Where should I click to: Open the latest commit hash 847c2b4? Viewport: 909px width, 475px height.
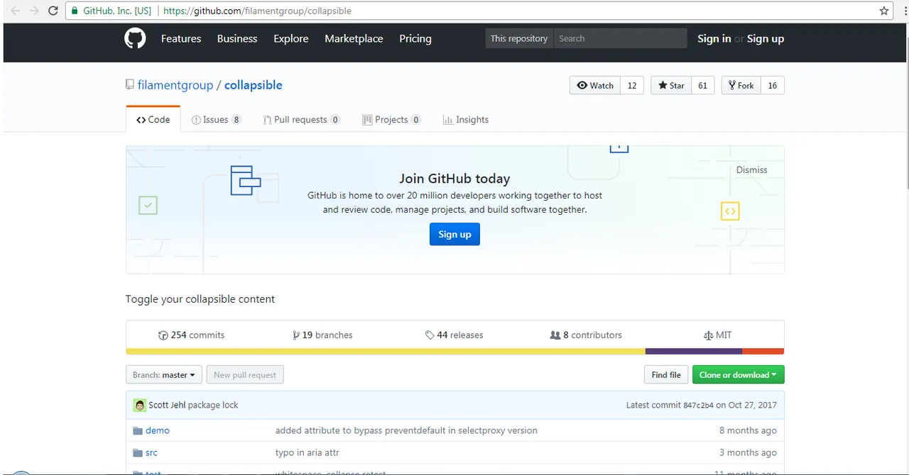click(698, 405)
